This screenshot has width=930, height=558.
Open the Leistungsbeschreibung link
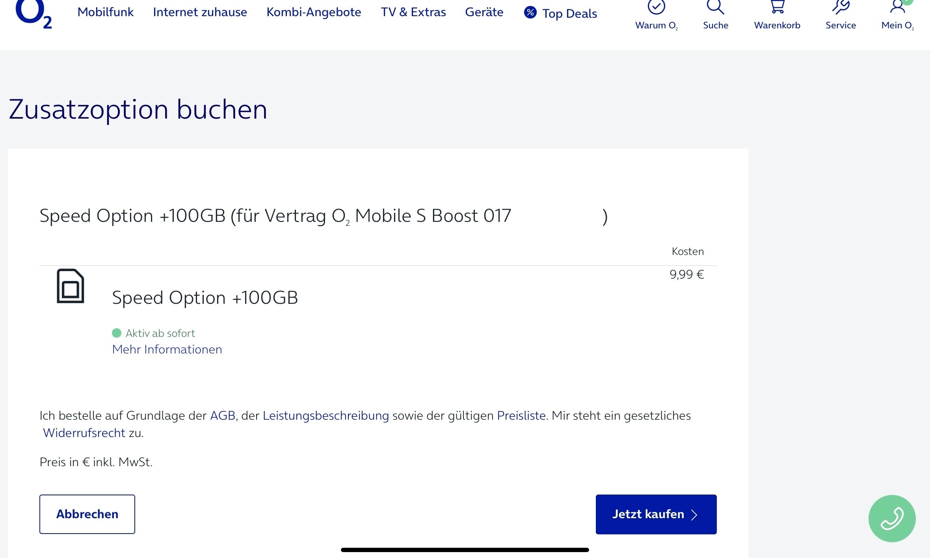click(x=326, y=416)
